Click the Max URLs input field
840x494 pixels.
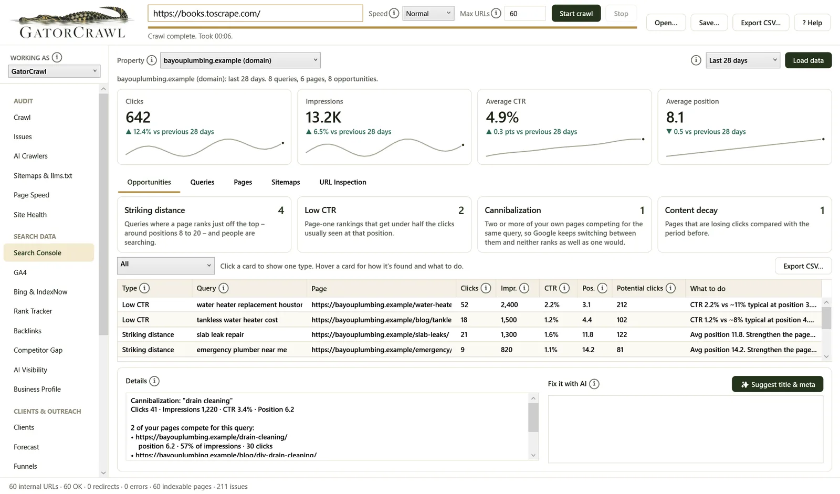point(525,13)
